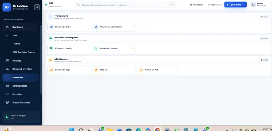Open Dashboard in the main navigation sidebar

(20, 27)
